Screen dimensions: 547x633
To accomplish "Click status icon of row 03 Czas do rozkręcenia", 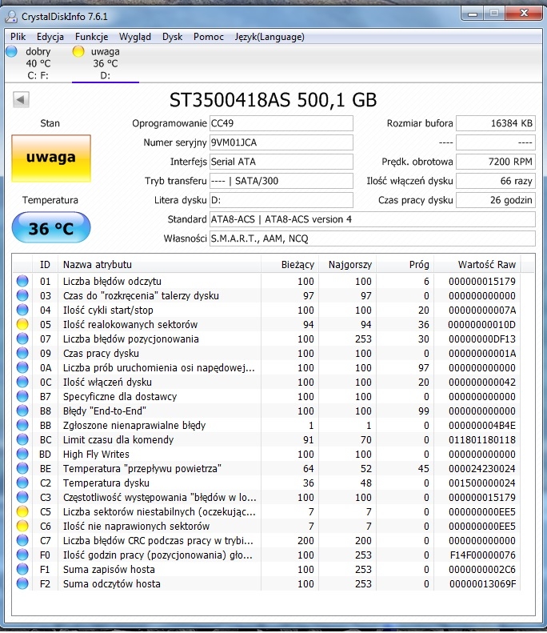I will pyautogui.click(x=22, y=295).
